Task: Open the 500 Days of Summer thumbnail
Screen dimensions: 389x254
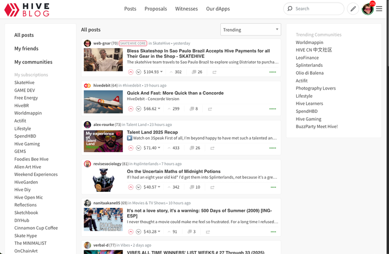Action: click(103, 220)
